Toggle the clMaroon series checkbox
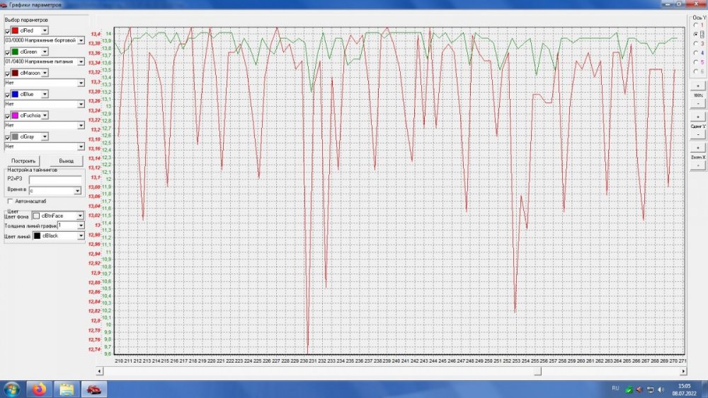The image size is (708, 398). (7, 74)
